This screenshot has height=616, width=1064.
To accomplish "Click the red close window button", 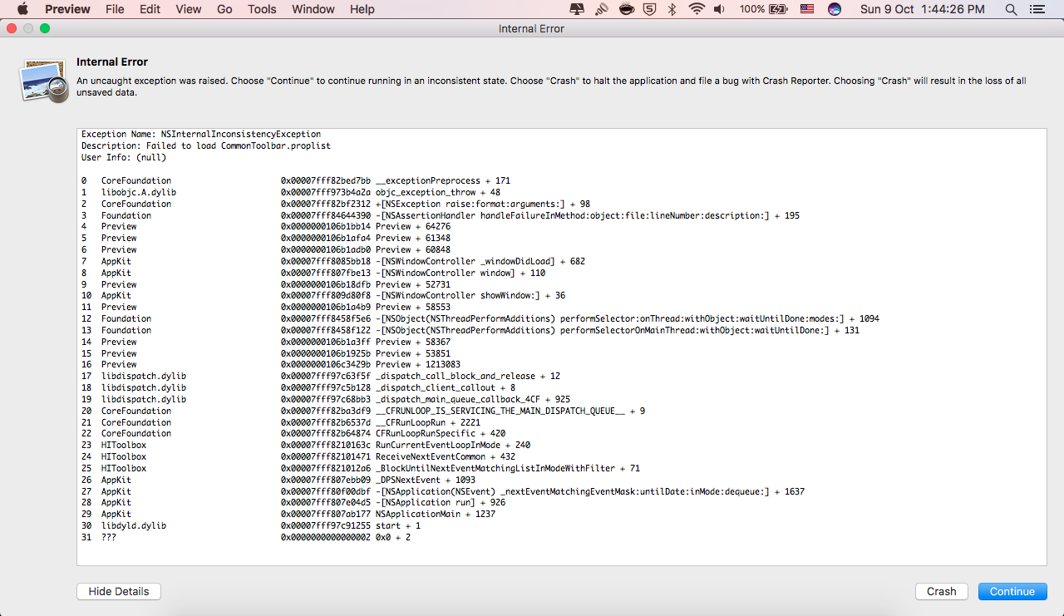I will [x=12, y=28].
